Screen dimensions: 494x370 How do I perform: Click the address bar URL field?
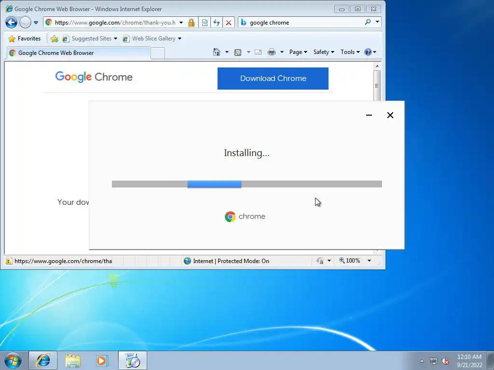[x=115, y=22]
